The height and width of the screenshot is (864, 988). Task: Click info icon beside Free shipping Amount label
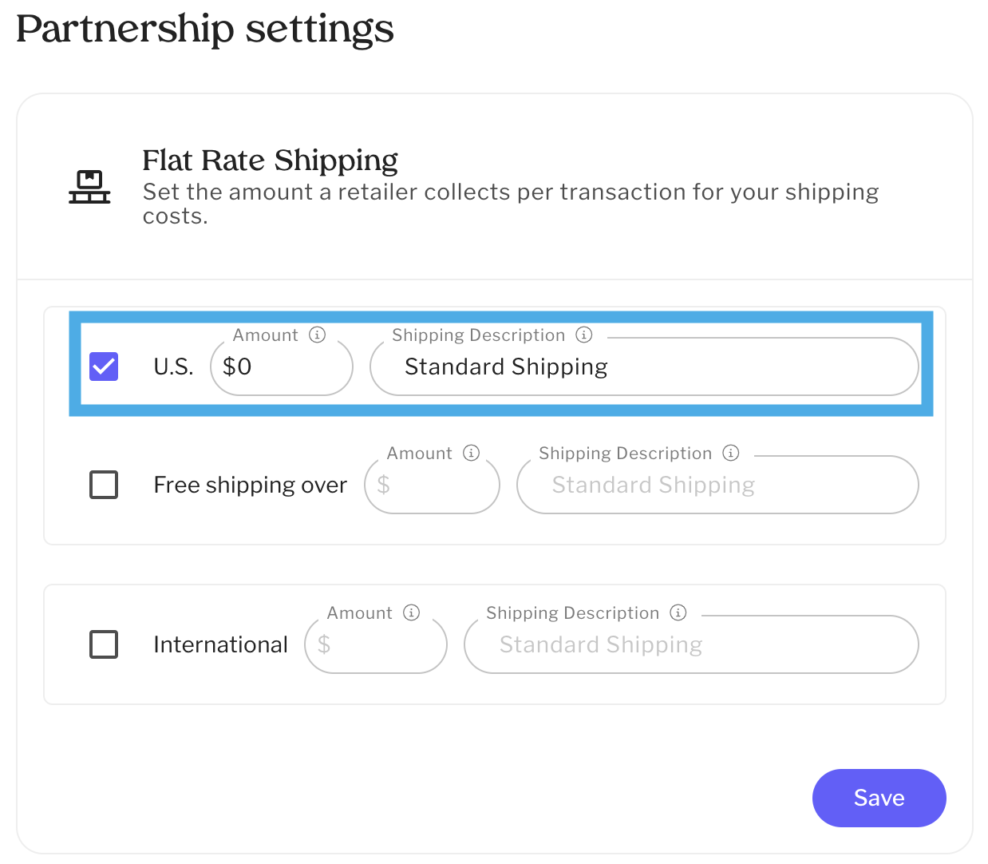472,453
